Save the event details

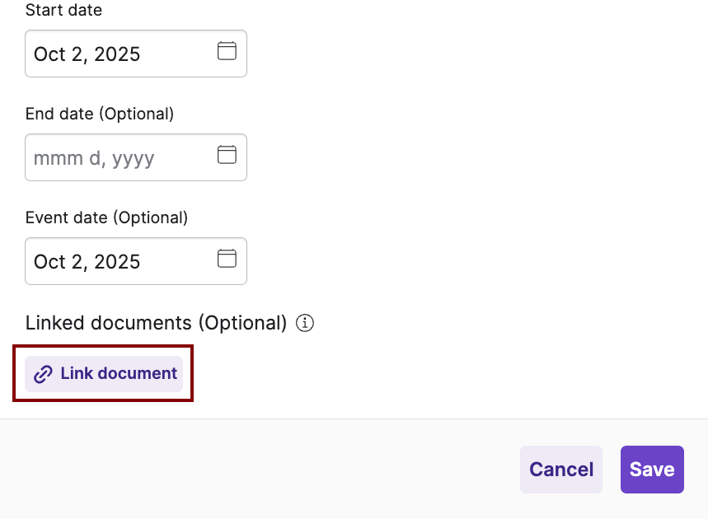pos(652,469)
